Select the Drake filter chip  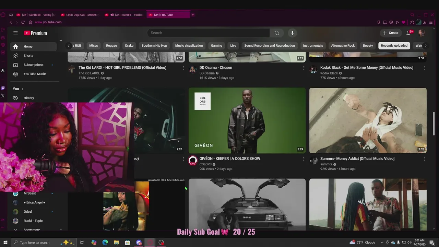click(129, 46)
